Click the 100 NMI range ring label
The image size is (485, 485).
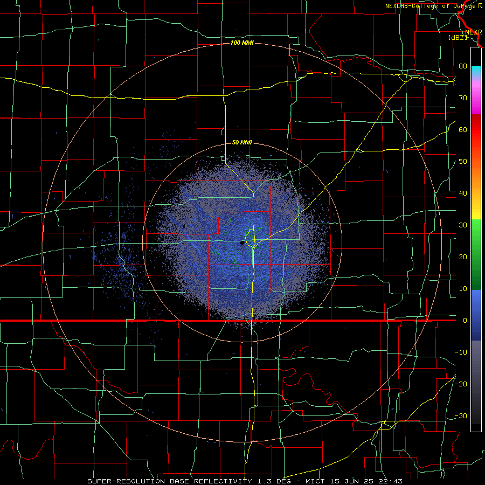point(242,43)
